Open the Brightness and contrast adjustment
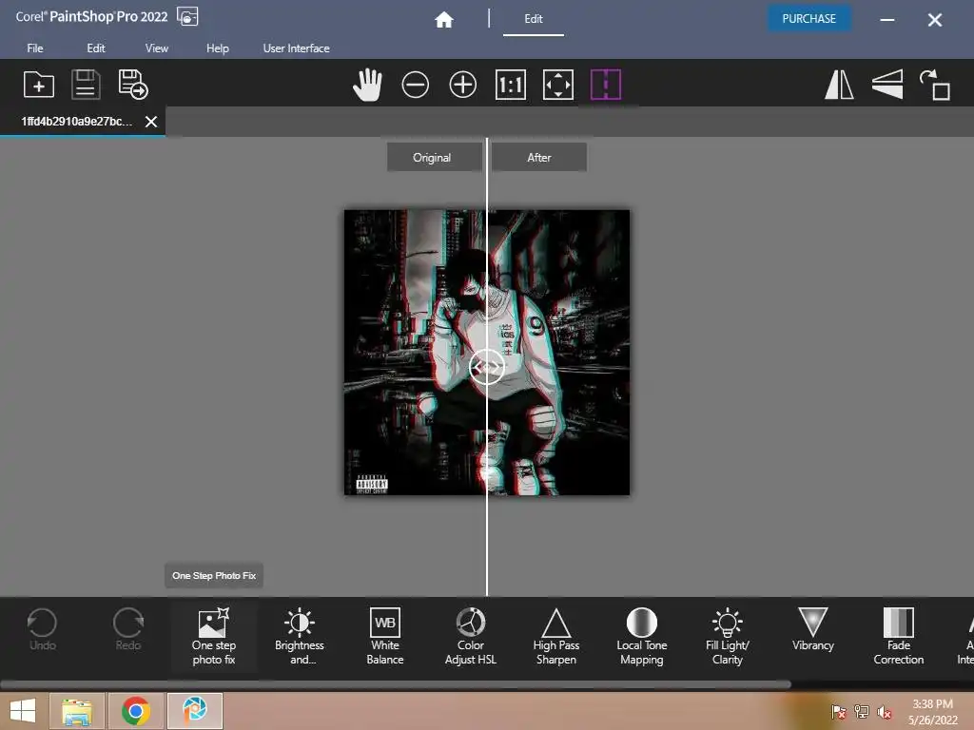This screenshot has width=974, height=730. point(300,636)
